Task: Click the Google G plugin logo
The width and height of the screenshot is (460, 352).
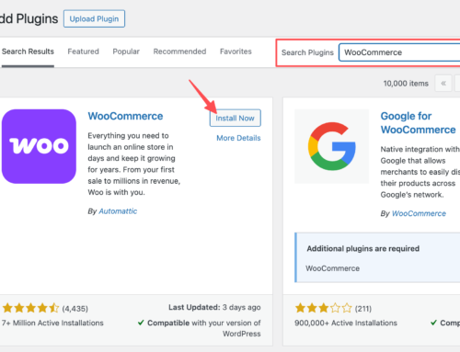Action: 332,146
